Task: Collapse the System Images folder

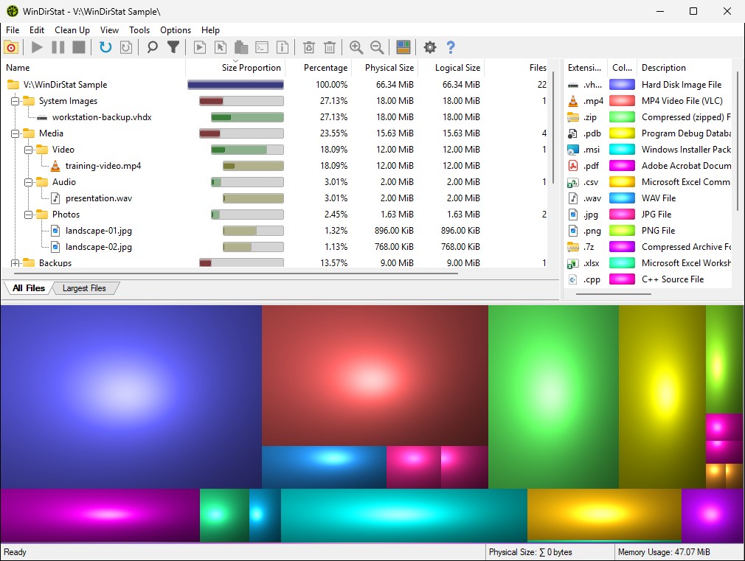Action: point(15,101)
